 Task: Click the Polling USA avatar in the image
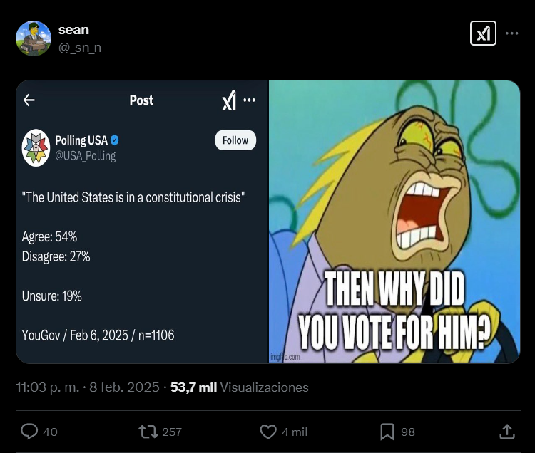click(x=36, y=147)
